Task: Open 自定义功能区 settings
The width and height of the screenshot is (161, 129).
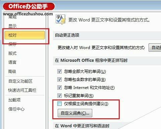Action: (20, 81)
